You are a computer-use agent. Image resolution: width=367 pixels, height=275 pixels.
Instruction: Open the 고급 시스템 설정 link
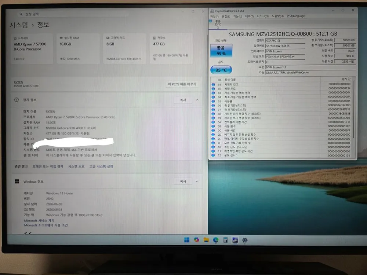(101, 166)
